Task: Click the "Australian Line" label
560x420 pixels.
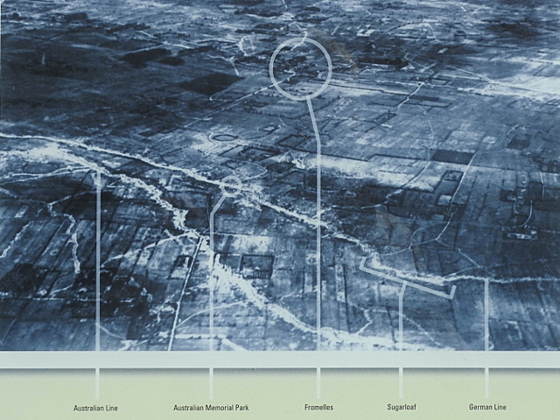Action: coord(95,408)
